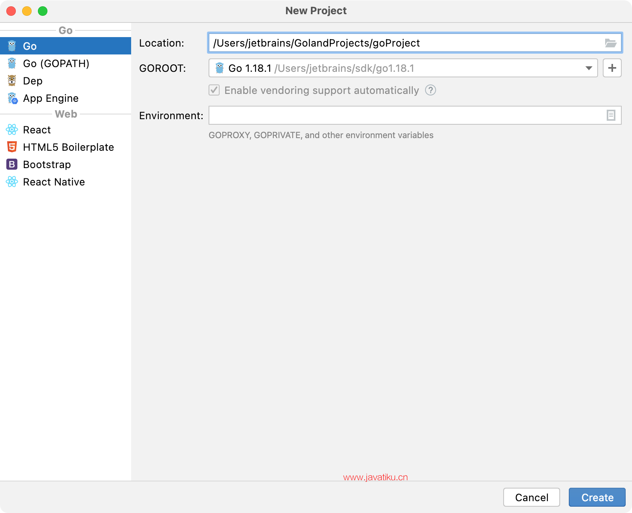The width and height of the screenshot is (632, 513).
Task: Click the plus icon to add GOROOT SDK
Action: pyautogui.click(x=612, y=68)
